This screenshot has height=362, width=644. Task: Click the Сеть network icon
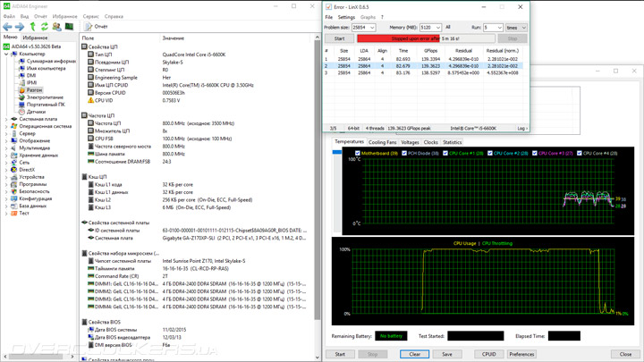[x=14, y=163]
